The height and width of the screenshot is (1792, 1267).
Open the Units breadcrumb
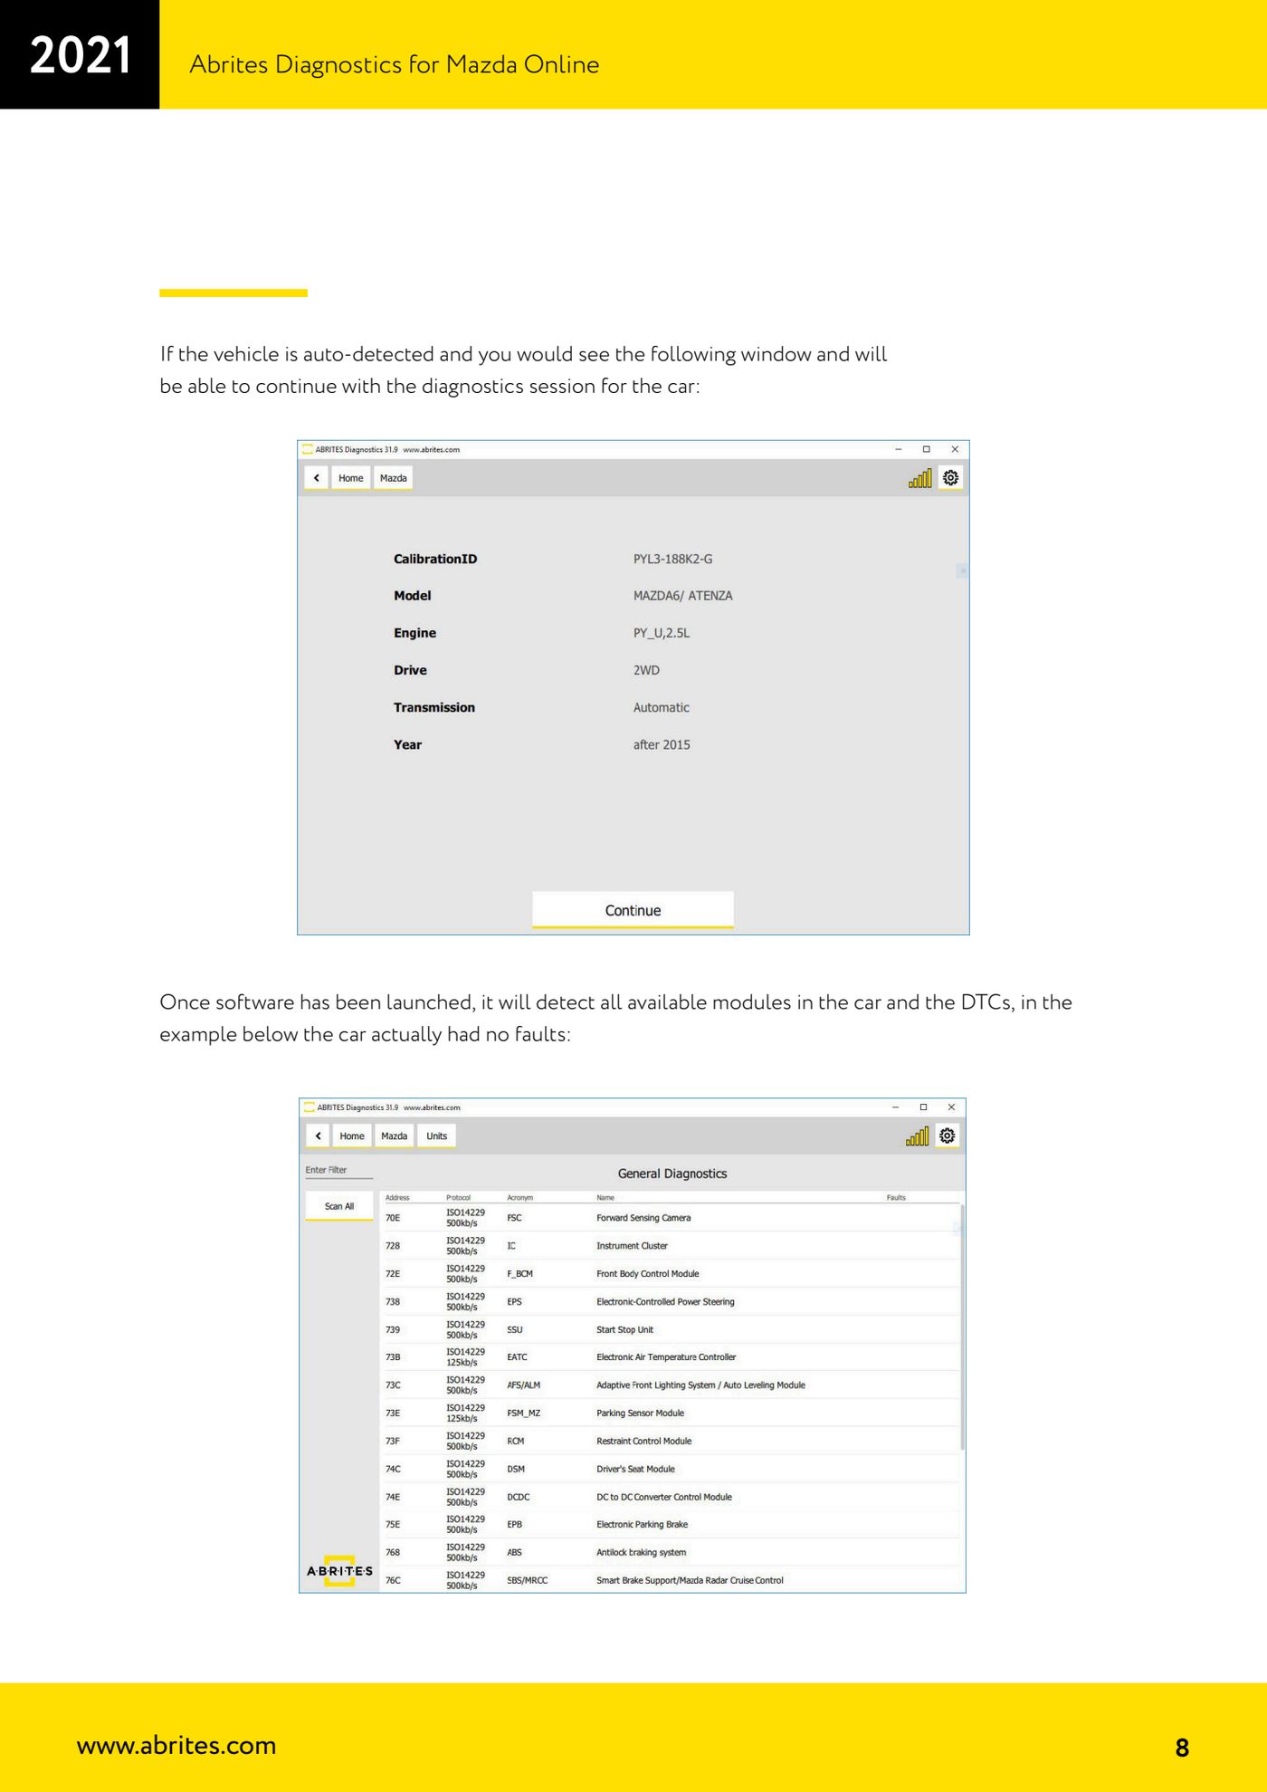pyautogui.click(x=436, y=1136)
